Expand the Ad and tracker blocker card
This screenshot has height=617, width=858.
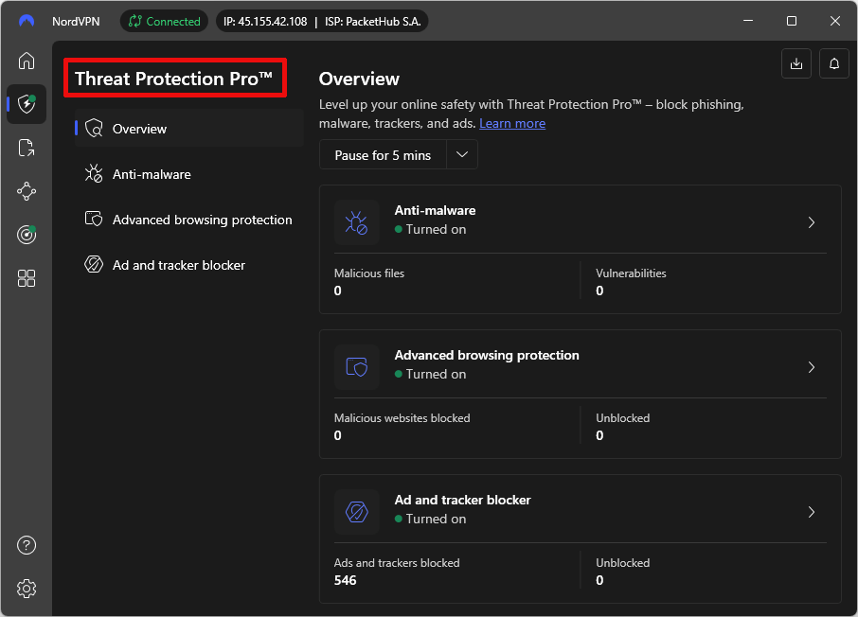812,512
